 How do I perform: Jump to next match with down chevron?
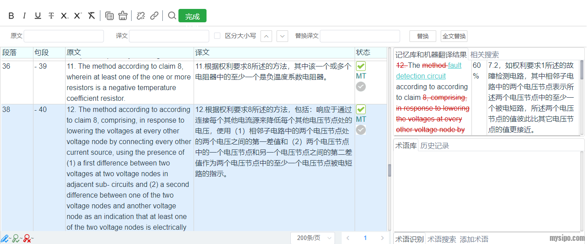282,36
